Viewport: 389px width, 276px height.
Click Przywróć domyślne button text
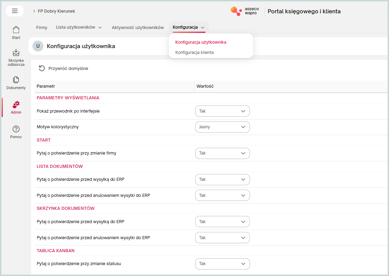point(68,69)
